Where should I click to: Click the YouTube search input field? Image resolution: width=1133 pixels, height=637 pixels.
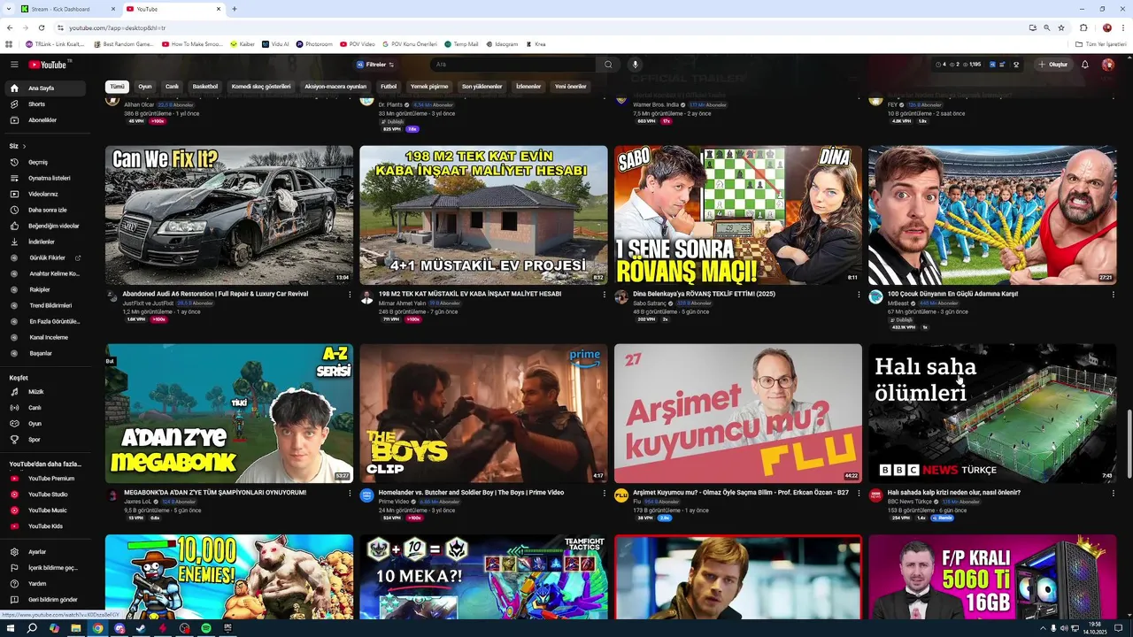[513, 65]
